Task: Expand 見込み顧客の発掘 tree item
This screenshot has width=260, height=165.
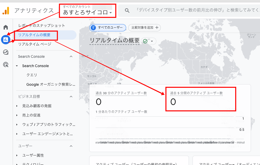Action: click(17, 106)
